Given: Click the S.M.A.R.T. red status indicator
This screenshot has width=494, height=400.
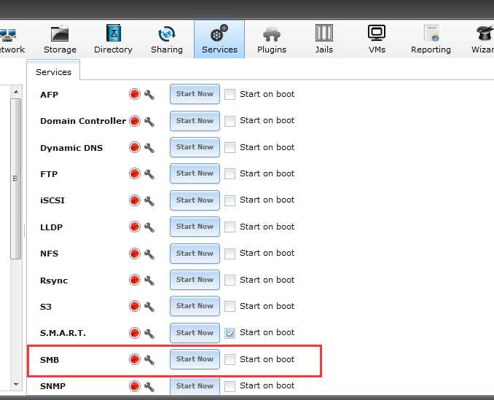Looking at the screenshot, I should tap(135, 332).
